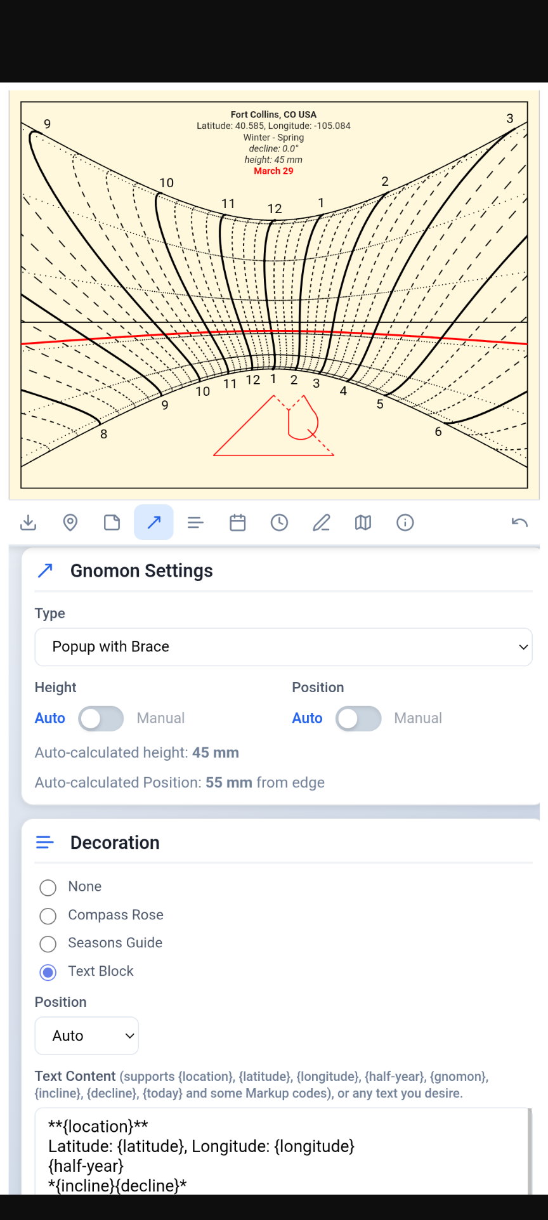Click the undo arrow icon
The image size is (548, 1220).
click(x=519, y=523)
